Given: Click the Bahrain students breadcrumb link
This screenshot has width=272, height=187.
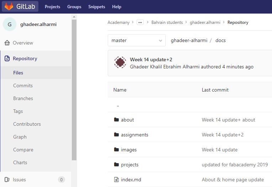Looking at the screenshot, I should [x=167, y=22].
